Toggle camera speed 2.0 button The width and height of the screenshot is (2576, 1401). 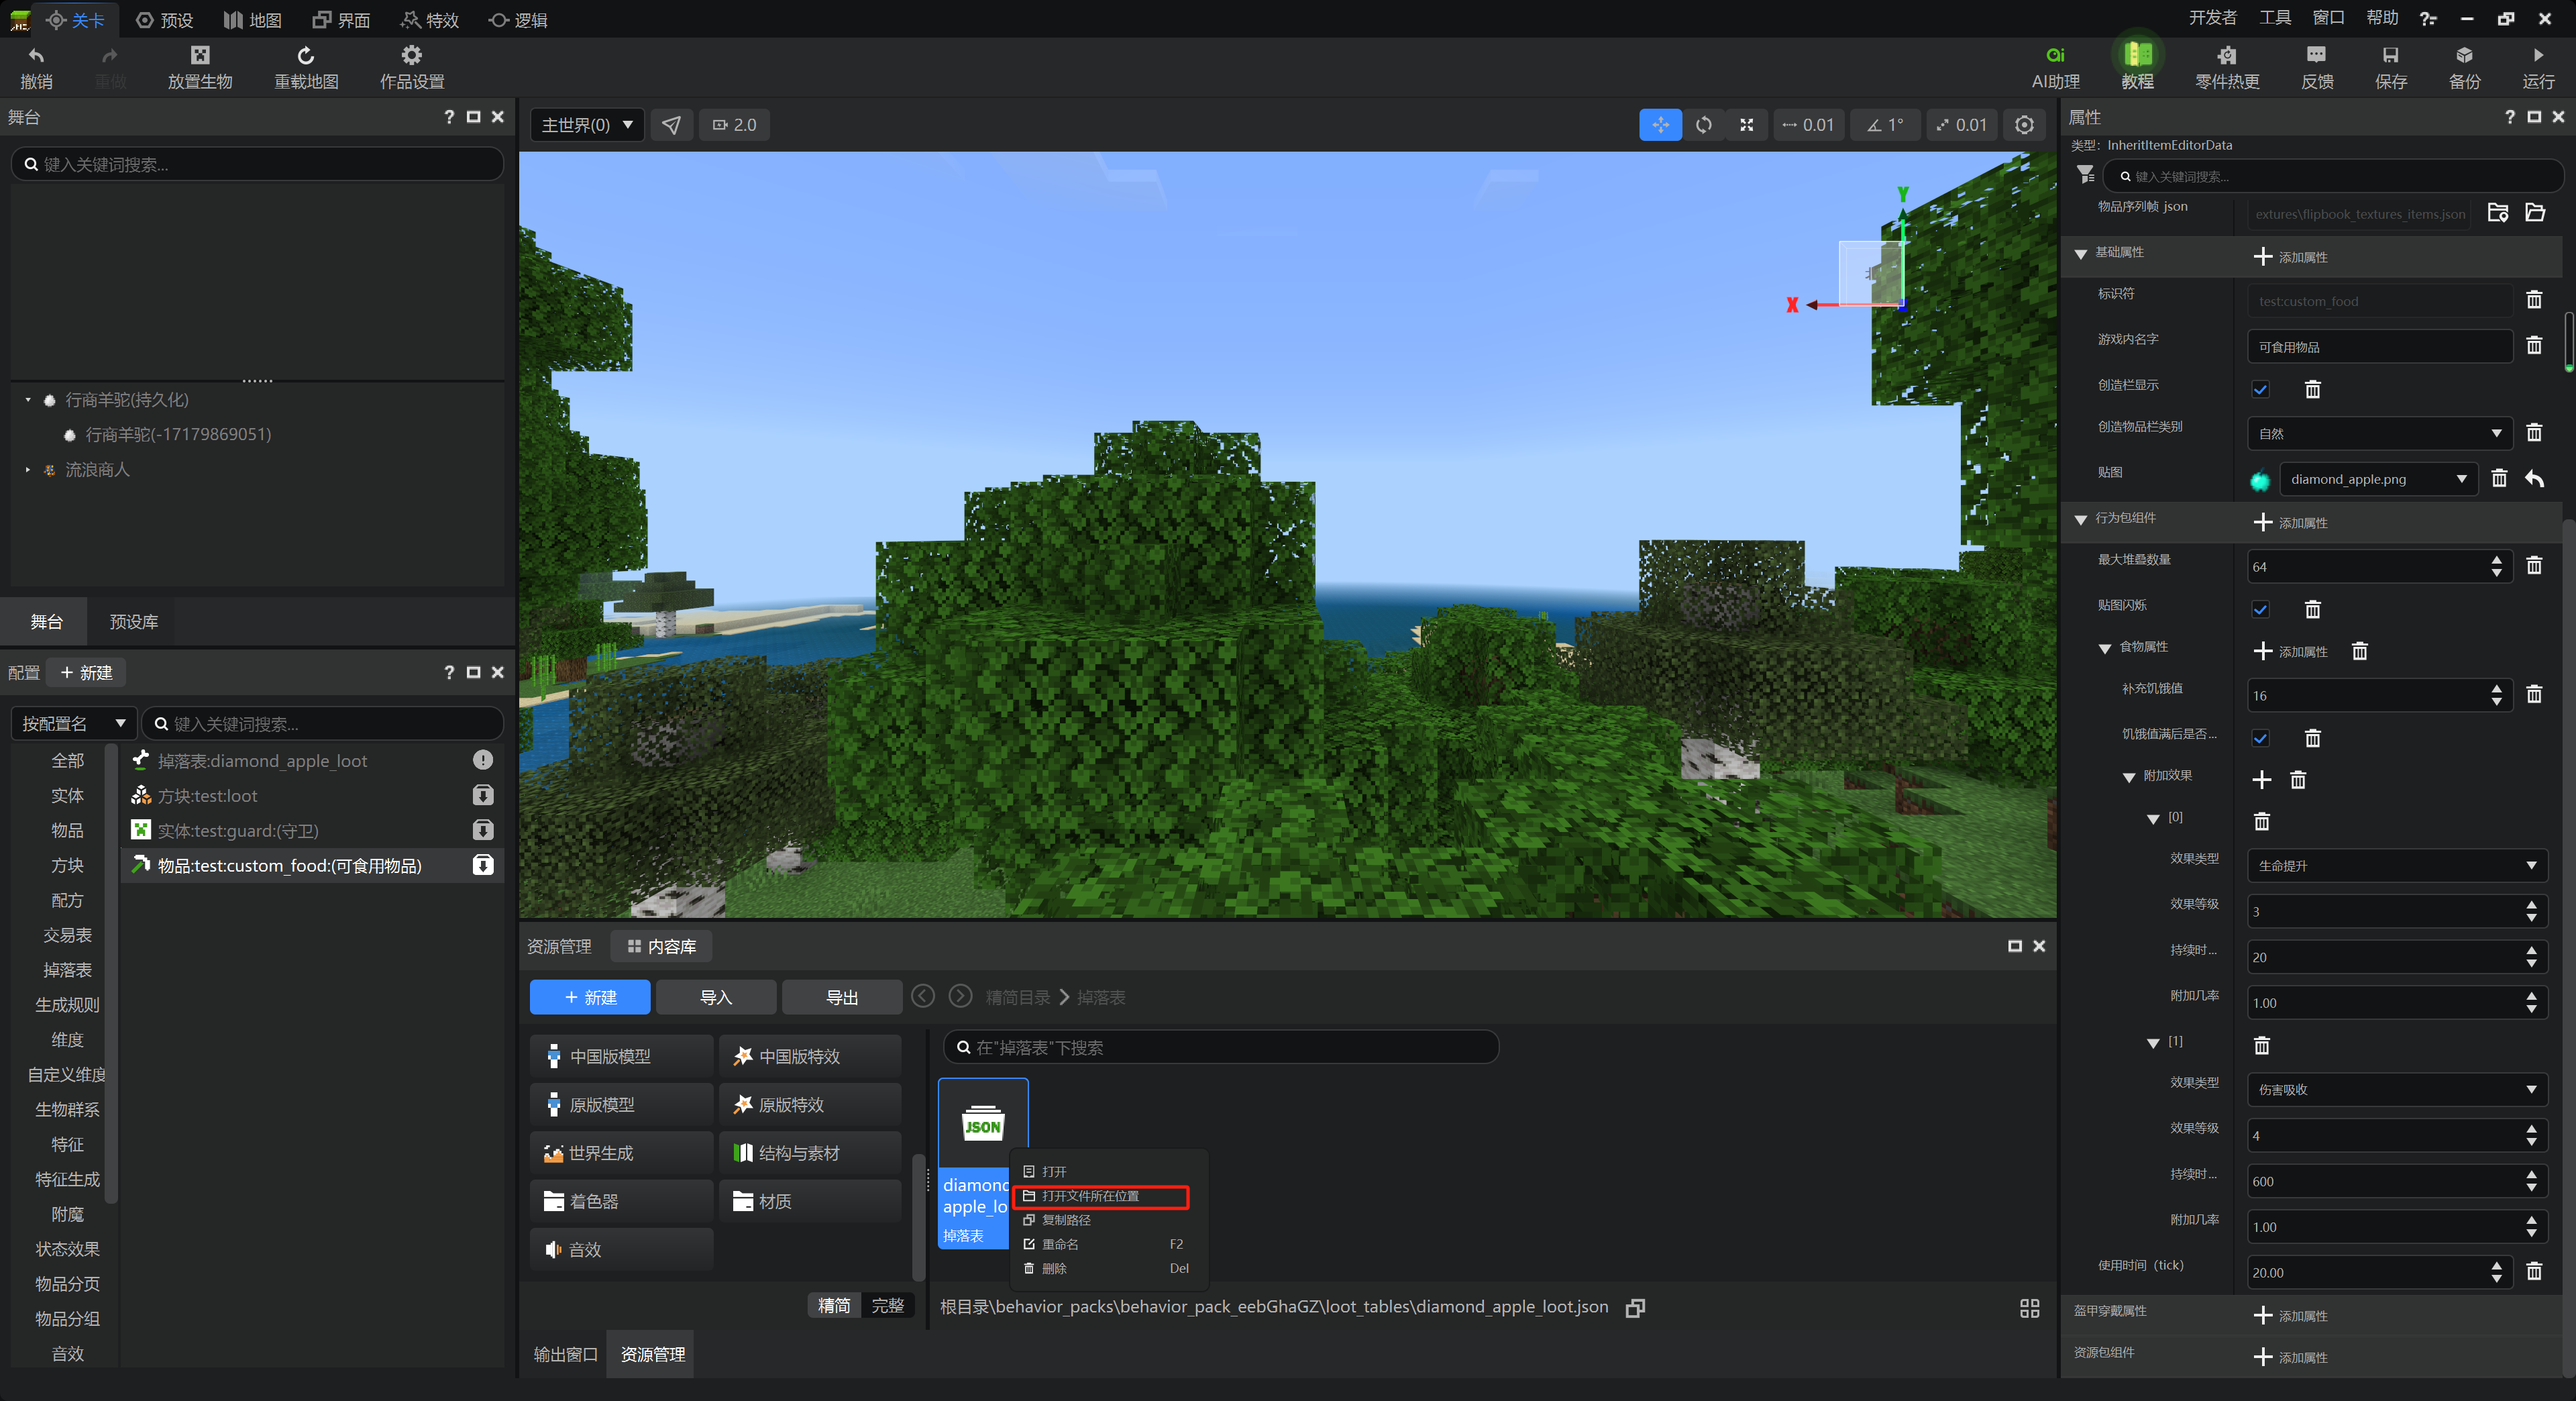point(733,125)
